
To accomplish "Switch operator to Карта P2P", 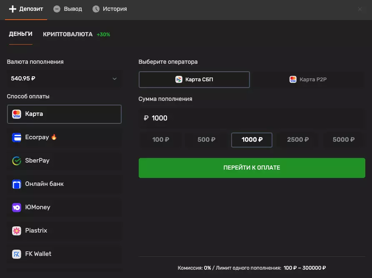I will pyautogui.click(x=308, y=80).
